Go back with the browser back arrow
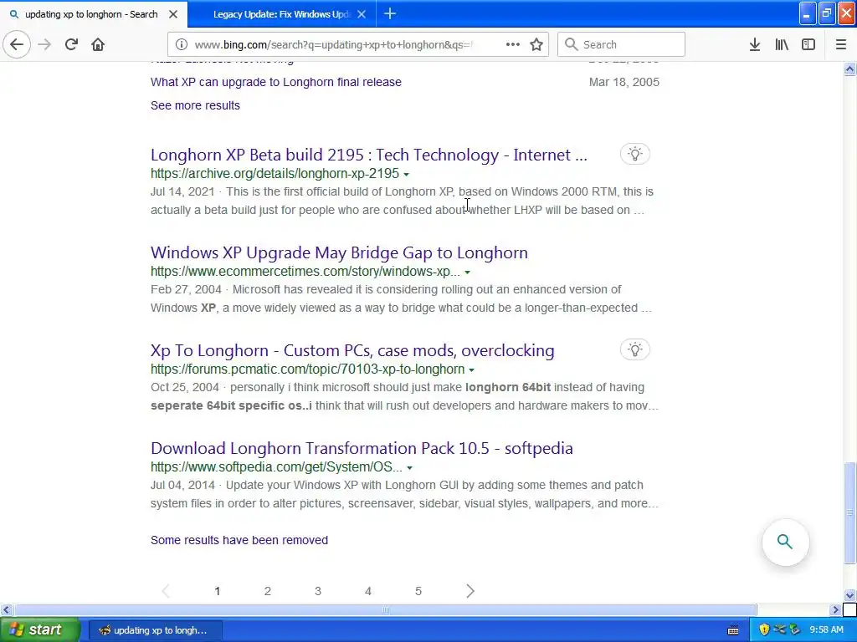 [17, 44]
